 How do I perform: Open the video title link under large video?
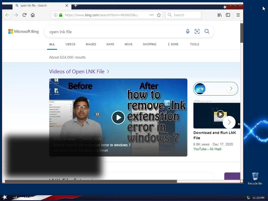tap(92, 145)
